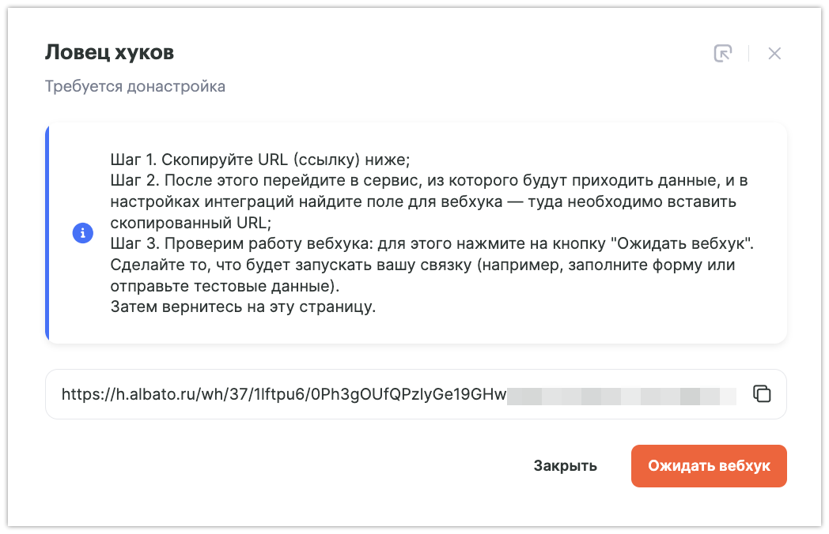Click the Шаг 3 instruction line
Viewport: 829px width, 534px height.
pyautogui.click(x=432, y=244)
